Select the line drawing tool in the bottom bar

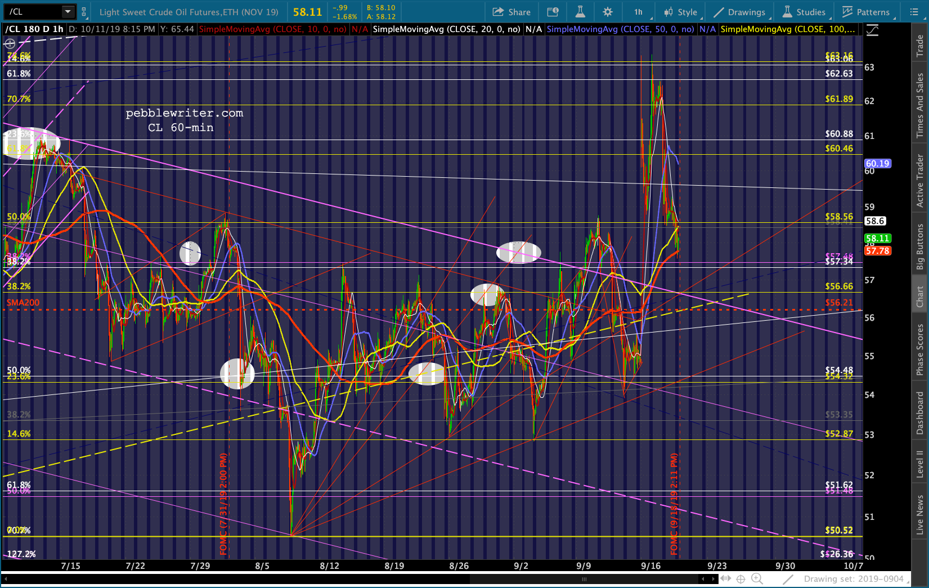click(x=788, y=578)
